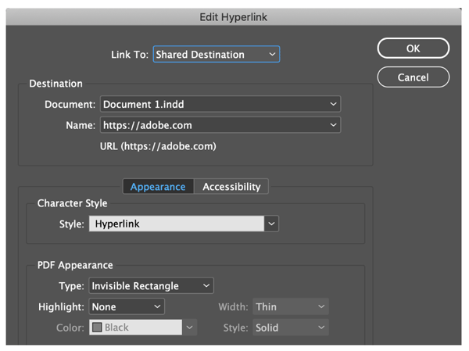
Task: Cancel the Edit Hyperlink dialog
Action: tap(413, 77)
